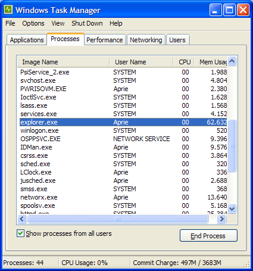This screenshot has width=253, height=271.
Task: Click the vertical scrollbar thumb
Action: pos(232,145)
